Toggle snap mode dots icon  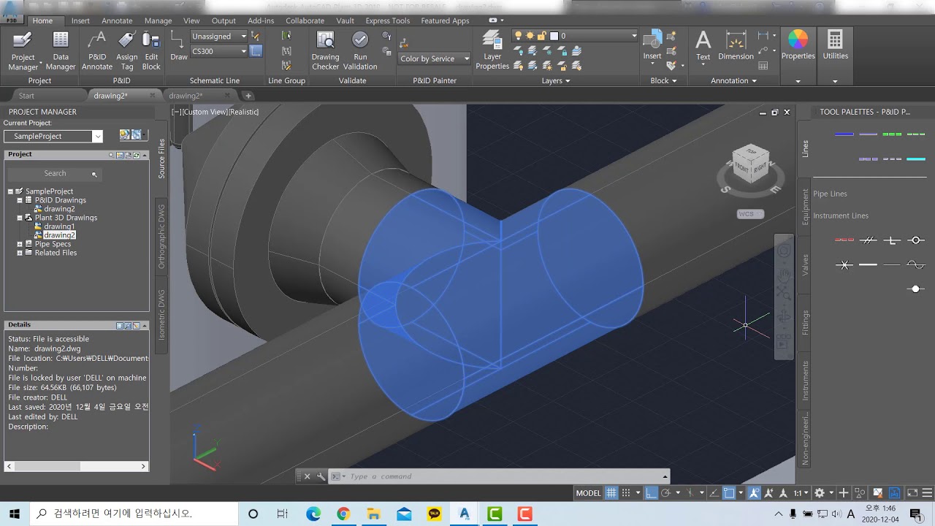(x=627, y=493)
